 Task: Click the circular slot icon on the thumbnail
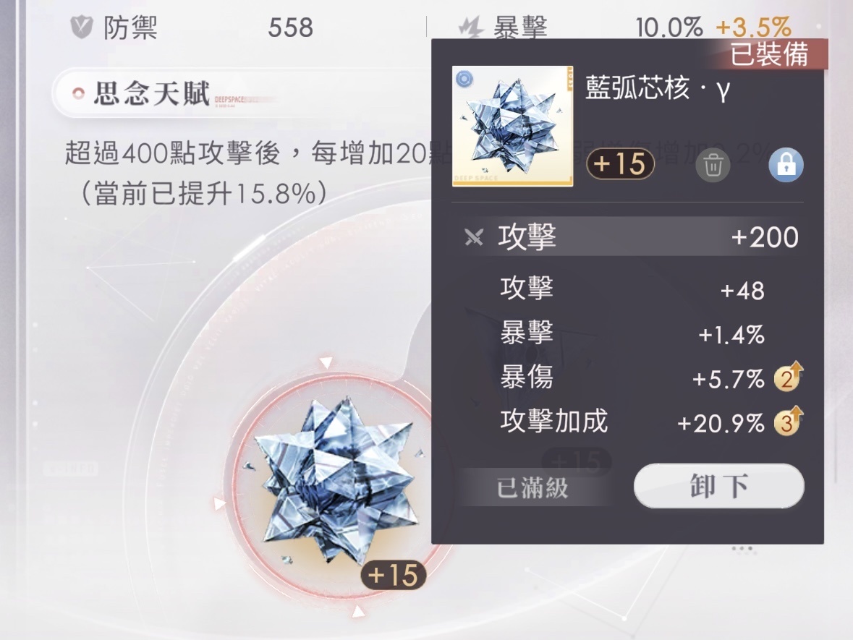(464, 79)
